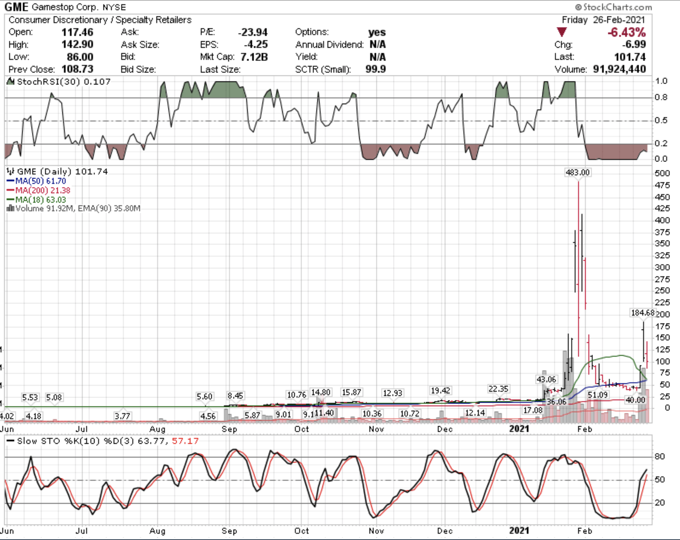680x540 pixels.
Task: Click the 36.06 price annotation
Action: [x=556, y=401]
